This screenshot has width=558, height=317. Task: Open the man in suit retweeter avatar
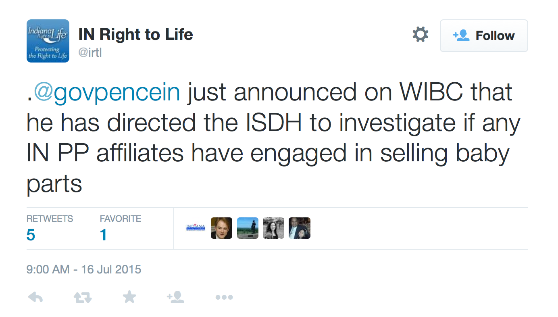pos(221,228)
